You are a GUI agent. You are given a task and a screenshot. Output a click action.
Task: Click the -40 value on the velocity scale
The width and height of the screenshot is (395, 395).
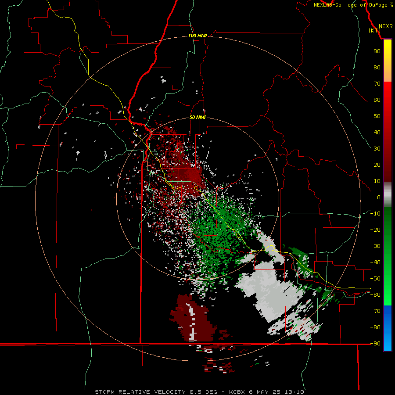coord(375,262)
